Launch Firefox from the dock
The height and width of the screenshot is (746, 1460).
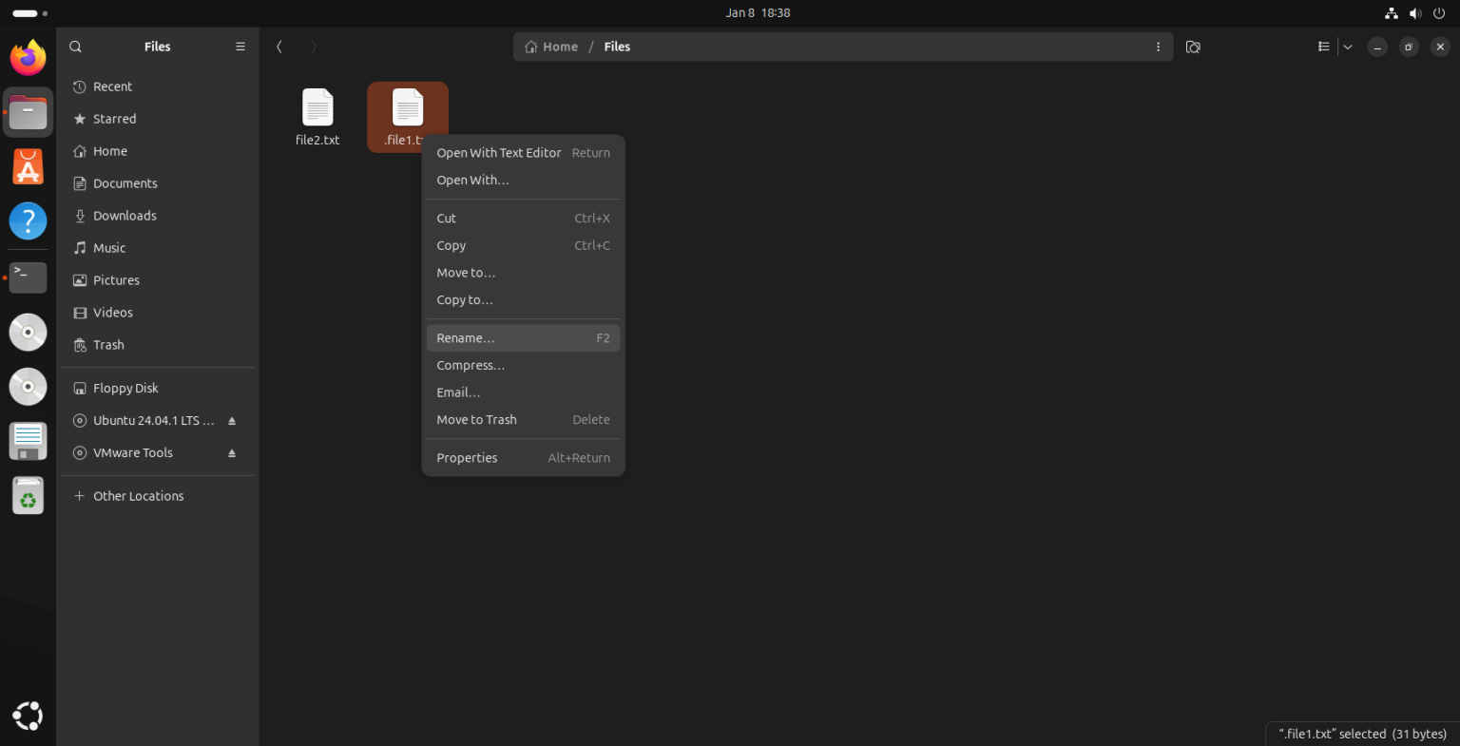(x=28, y=57)
